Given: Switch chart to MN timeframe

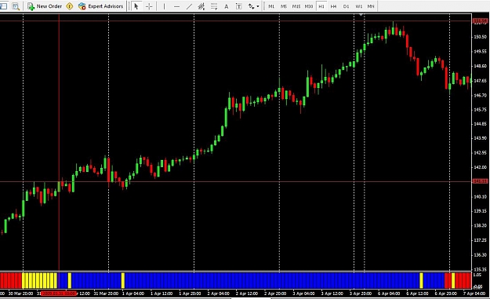Looking at the screenshot, I should point(371,6).
